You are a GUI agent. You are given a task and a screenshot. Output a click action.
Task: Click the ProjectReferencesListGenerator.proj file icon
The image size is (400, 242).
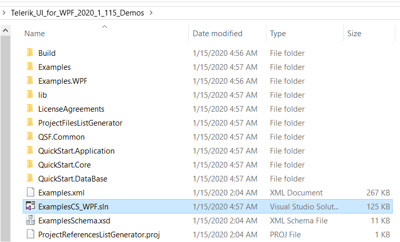point(30,234)
